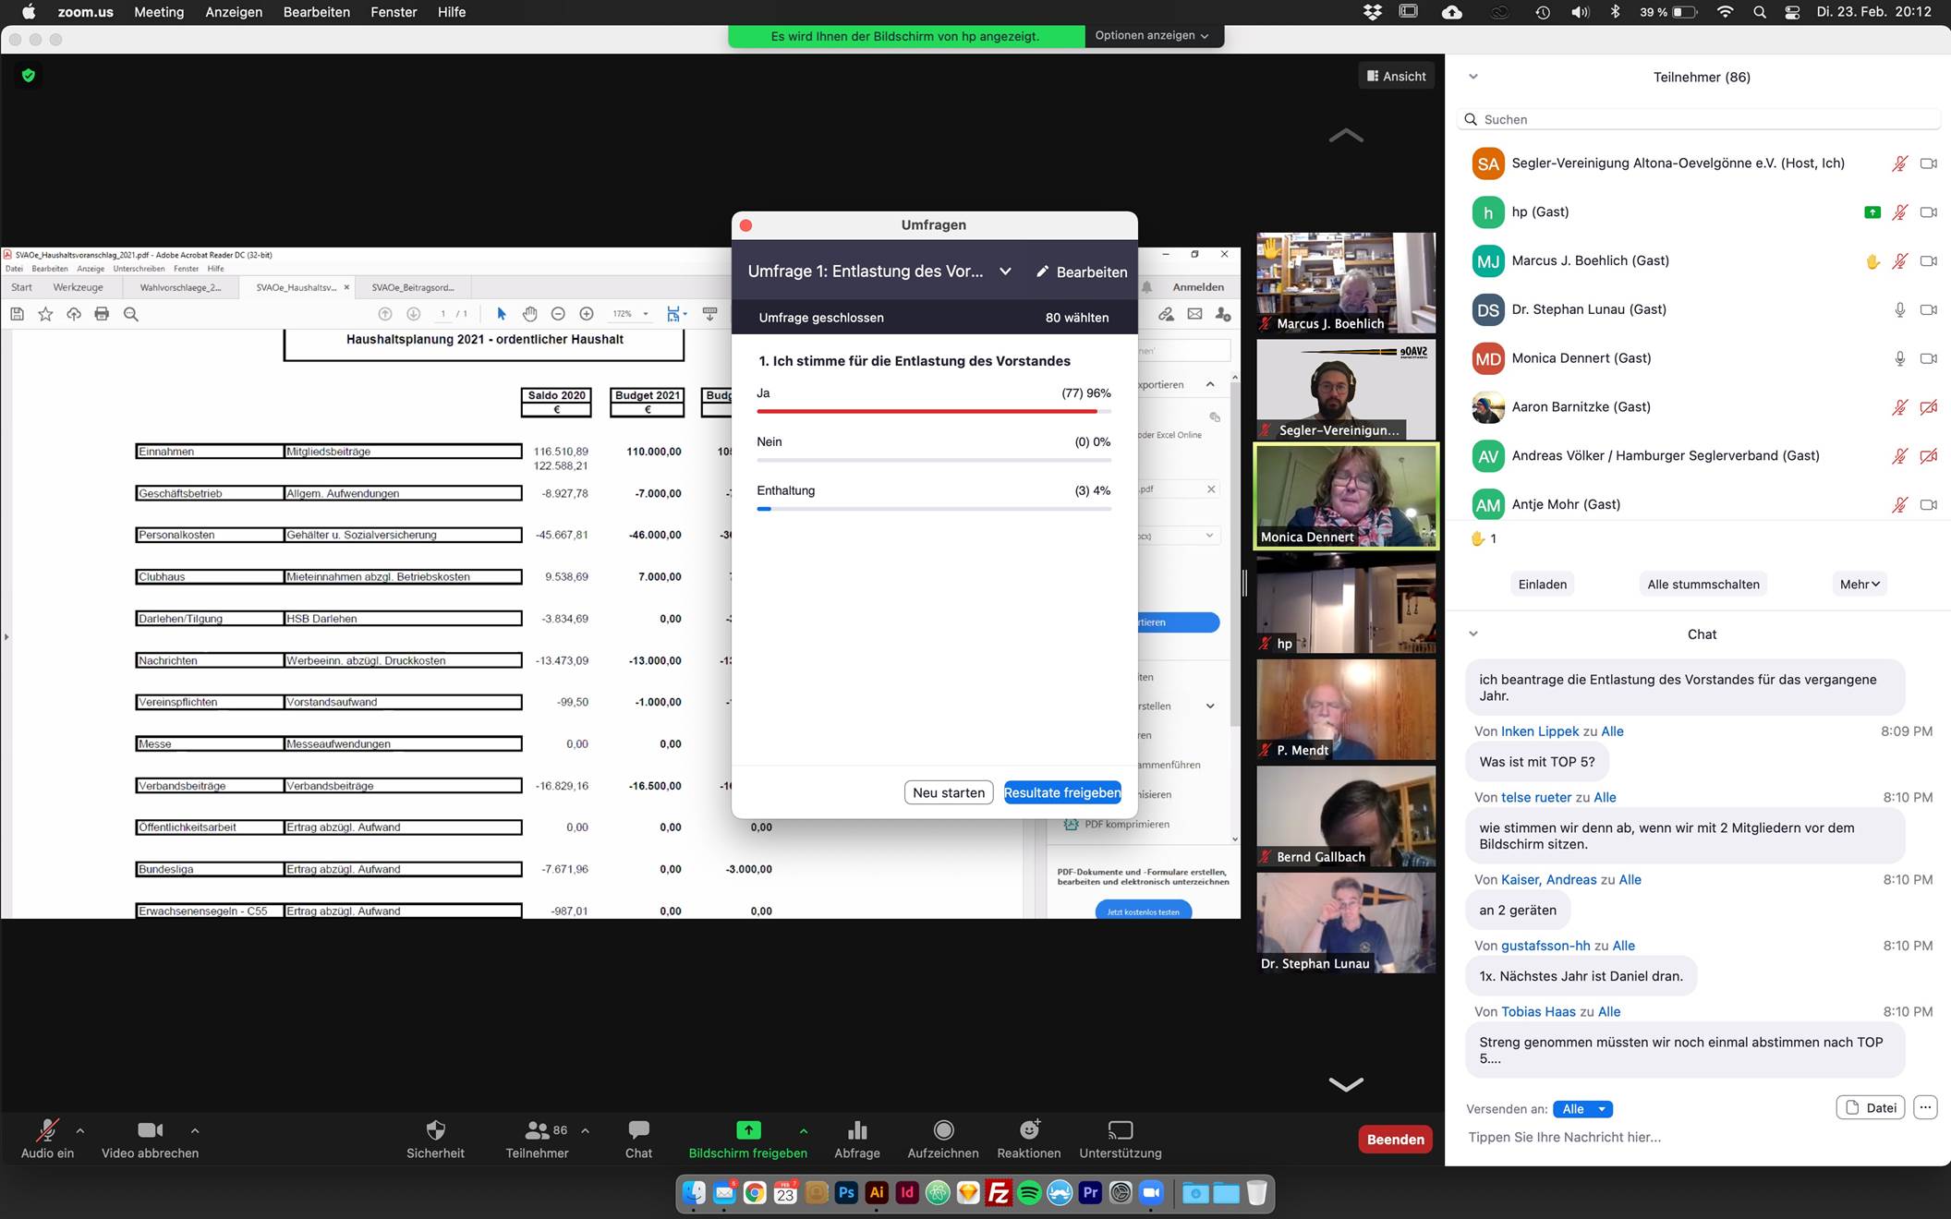Toggle camera icon for hp (Gast)

1929,212
